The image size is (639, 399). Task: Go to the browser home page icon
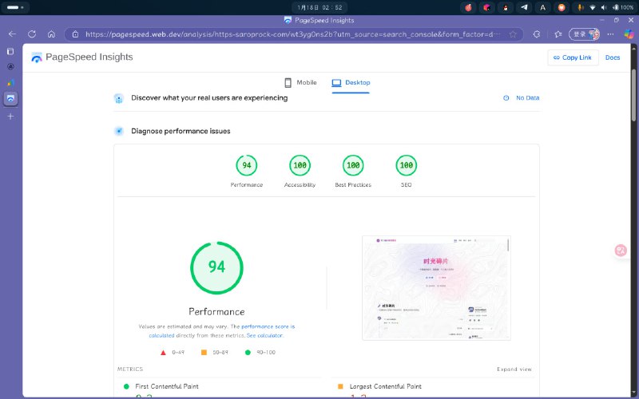pyautogui.click(x=51, y=34)
